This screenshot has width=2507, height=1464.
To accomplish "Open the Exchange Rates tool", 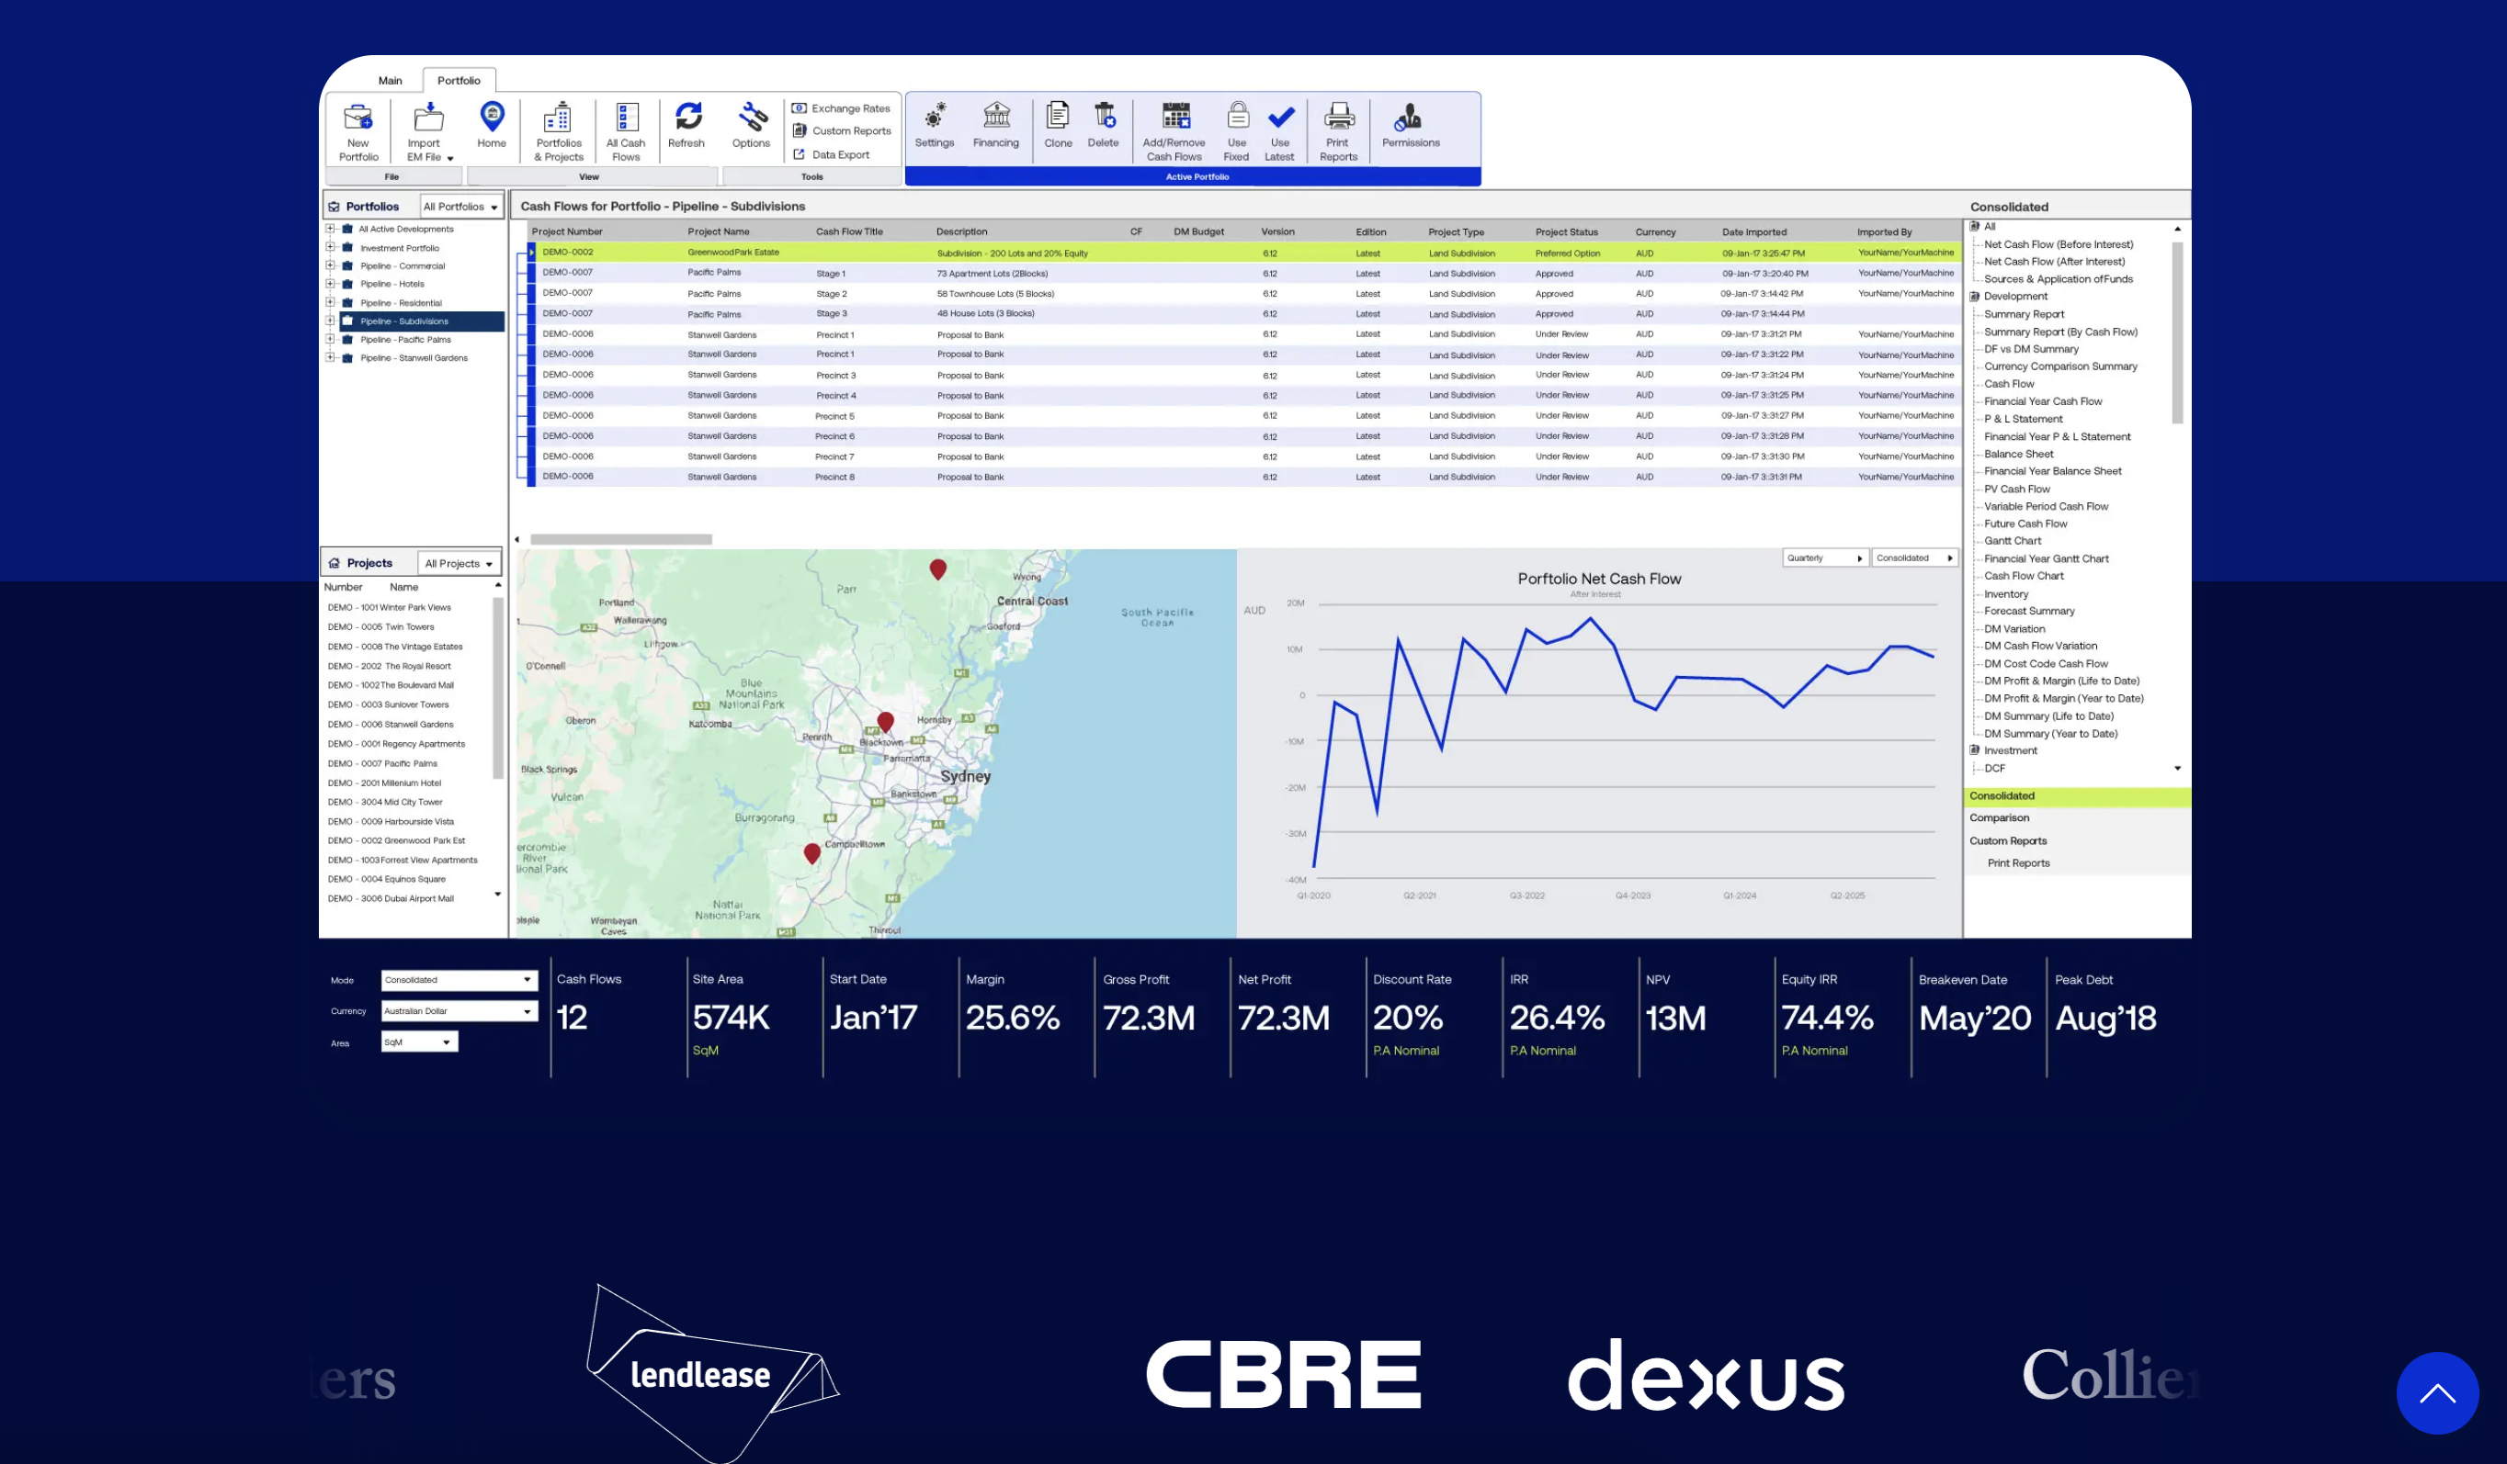I will tap(842, 108).
